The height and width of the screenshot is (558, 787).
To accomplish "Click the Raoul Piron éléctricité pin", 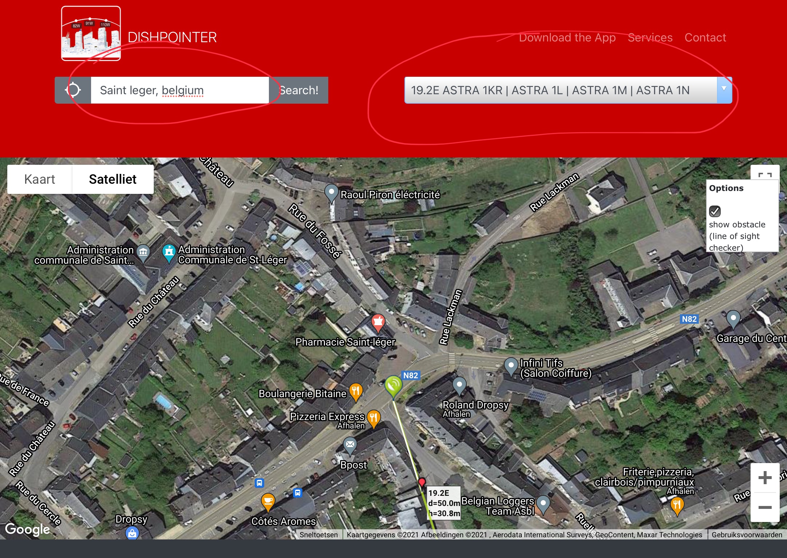I will tap(331, 193).
